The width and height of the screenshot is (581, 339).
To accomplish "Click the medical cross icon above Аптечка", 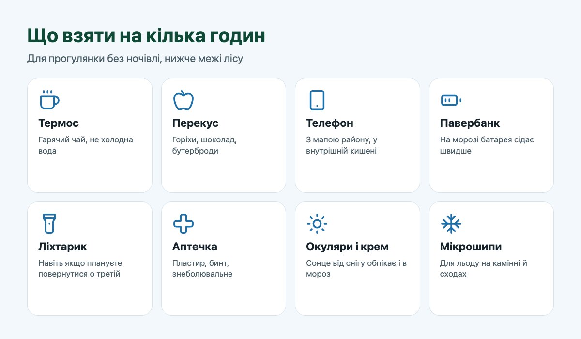I will [x=183, y=223].
